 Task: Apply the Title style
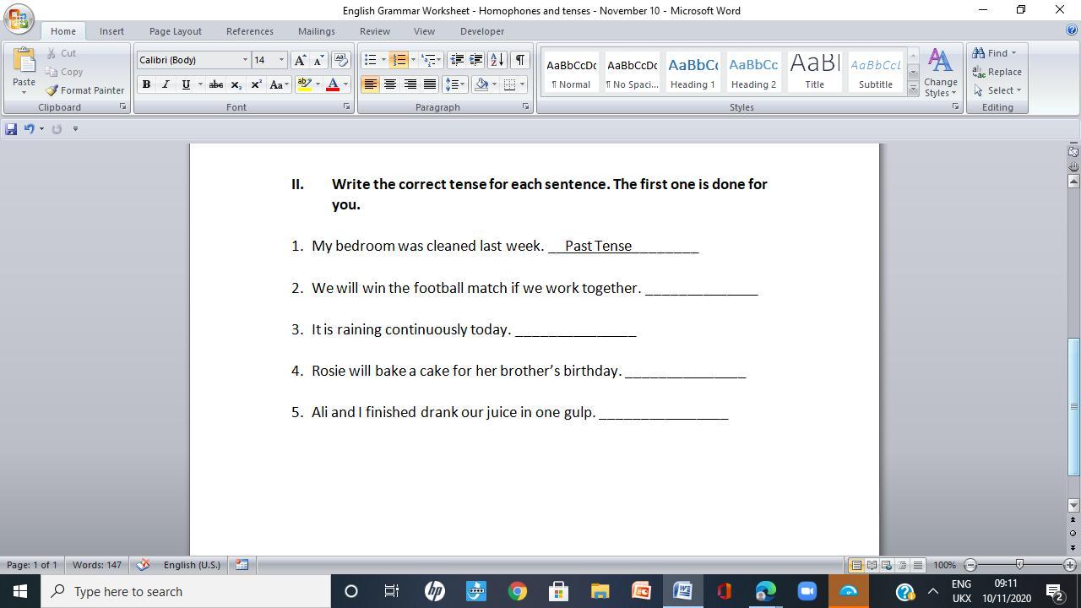point(814,73)
